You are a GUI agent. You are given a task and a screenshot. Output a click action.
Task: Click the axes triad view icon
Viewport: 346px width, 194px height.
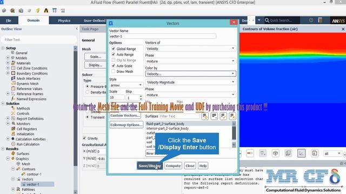[x=275, y=153]
